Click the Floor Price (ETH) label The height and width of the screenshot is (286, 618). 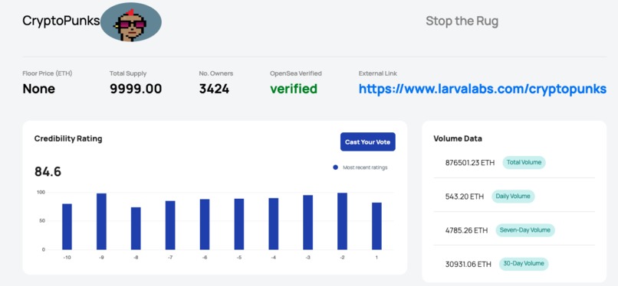coord(48,73)
